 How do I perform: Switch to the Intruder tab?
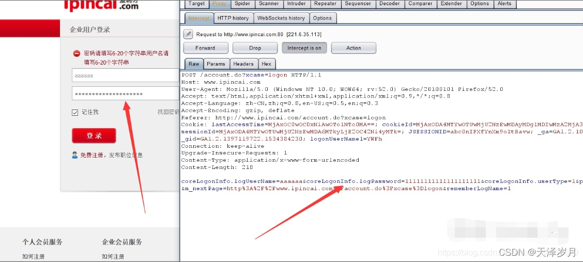[x=297, y=4]
